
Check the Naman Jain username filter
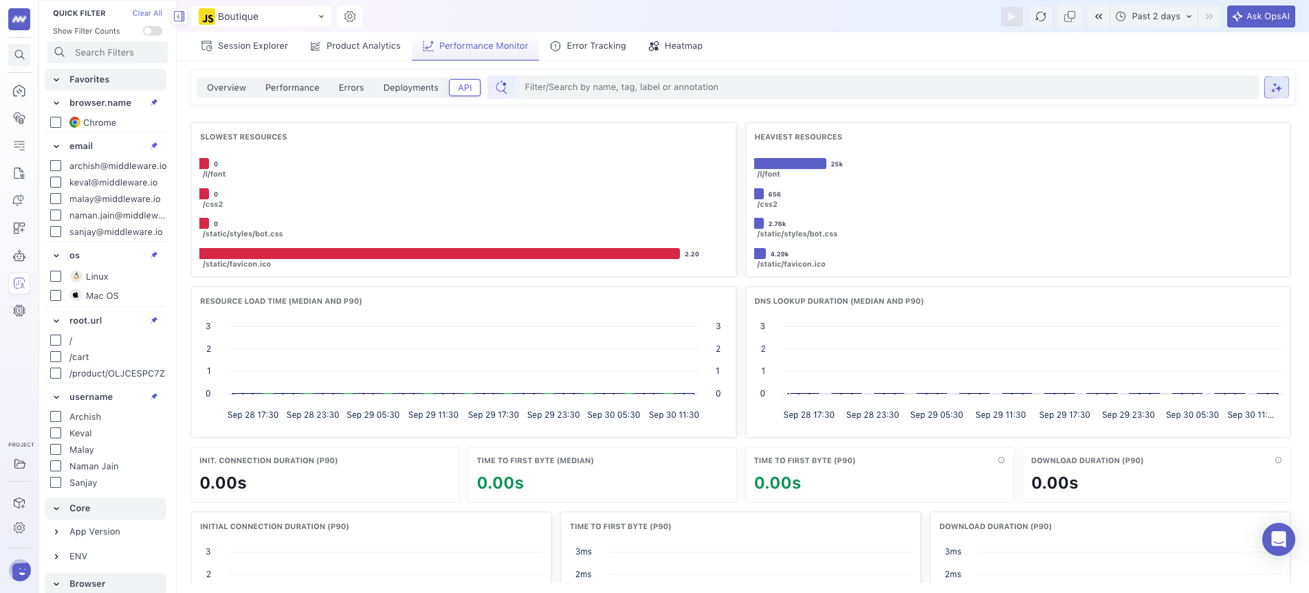tap(56, 466)
